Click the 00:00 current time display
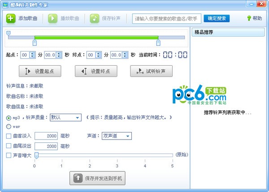 pyautogui.click(x=175, y=55)
